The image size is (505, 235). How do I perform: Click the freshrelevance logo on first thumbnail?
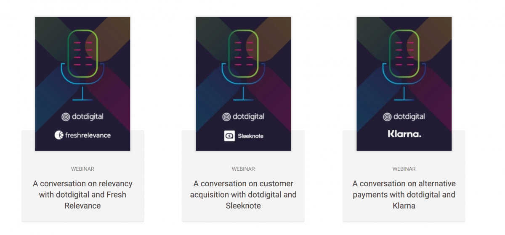(x=82, y=135)
